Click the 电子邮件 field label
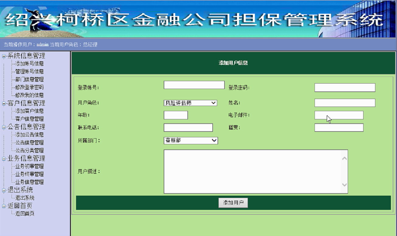This screenshot has width=397, height=236. (x=239, y=115)
